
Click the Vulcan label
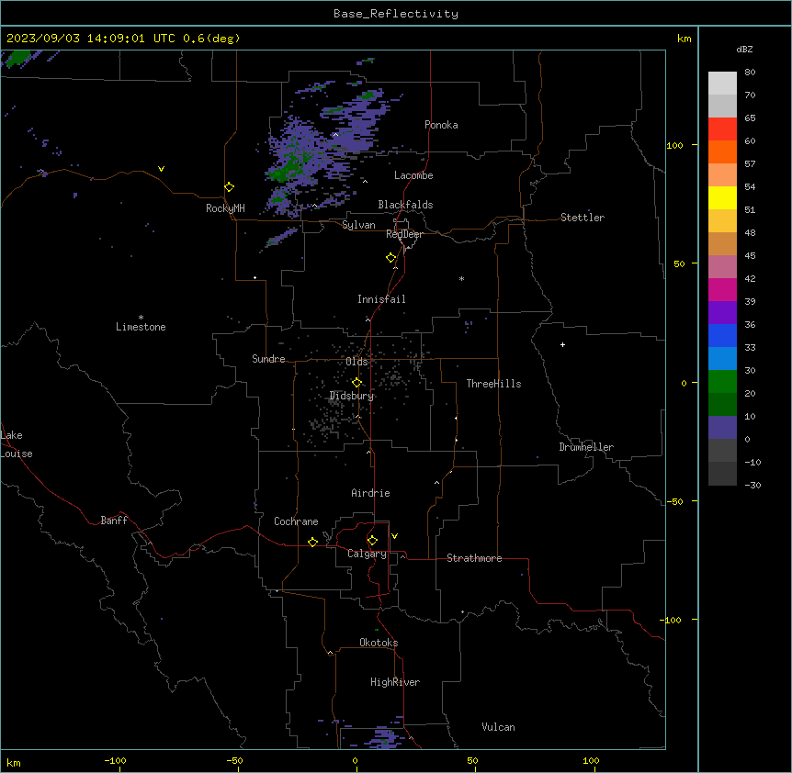tap(499, 727)
